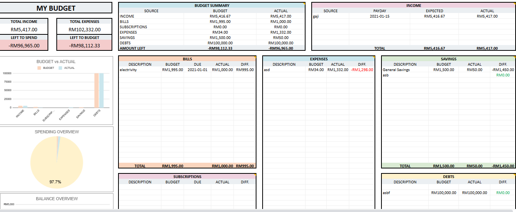Click the asbf debt description

pyautogui.click(x=386, y=193)
